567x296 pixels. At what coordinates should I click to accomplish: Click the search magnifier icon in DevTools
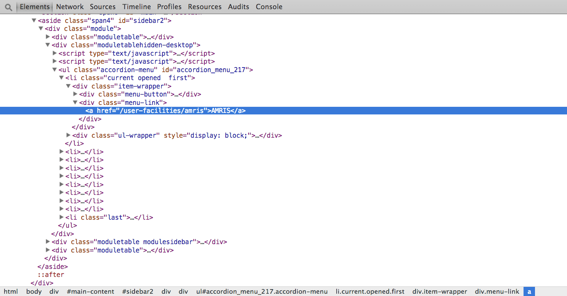8,7
